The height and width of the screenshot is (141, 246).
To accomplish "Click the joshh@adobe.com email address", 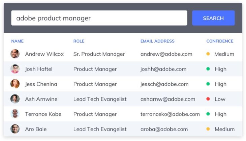I will click(163, 69).
